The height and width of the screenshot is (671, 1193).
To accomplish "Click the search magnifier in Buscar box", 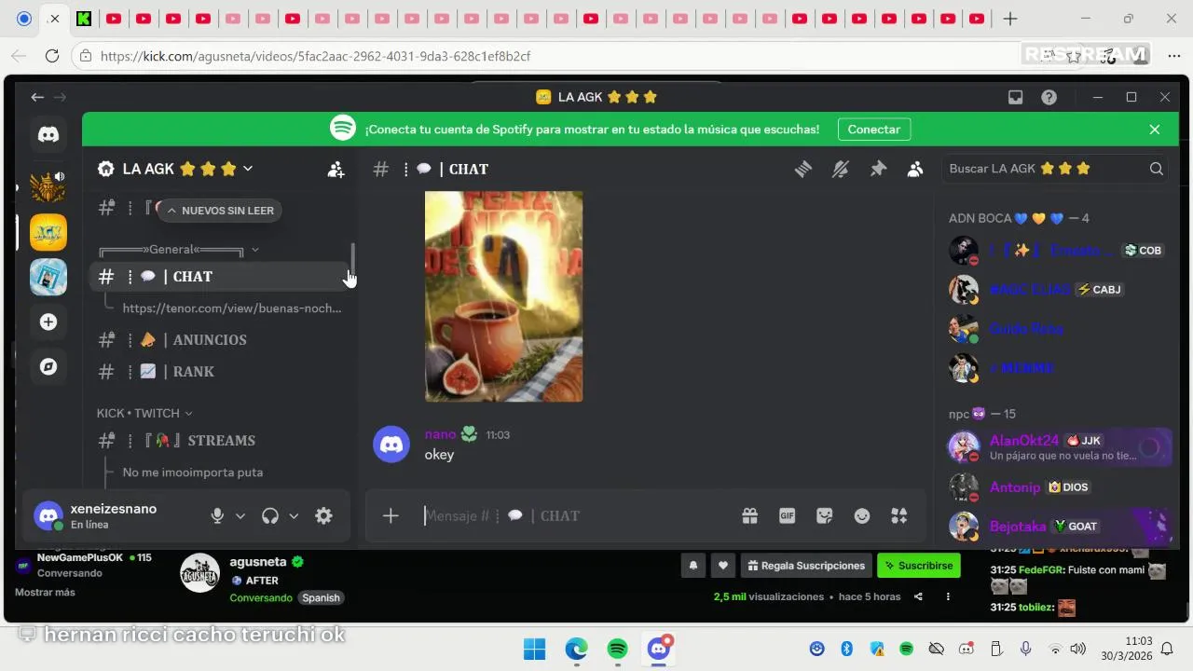I will point(1156,169).
